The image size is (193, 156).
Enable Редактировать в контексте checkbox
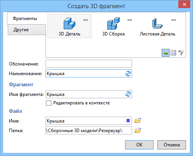point(49,103)
